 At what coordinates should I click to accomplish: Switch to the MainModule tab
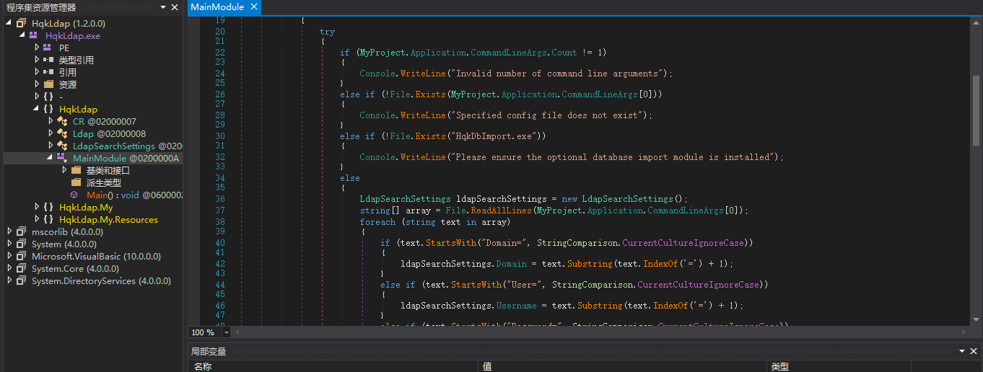(x=217, y=7)
